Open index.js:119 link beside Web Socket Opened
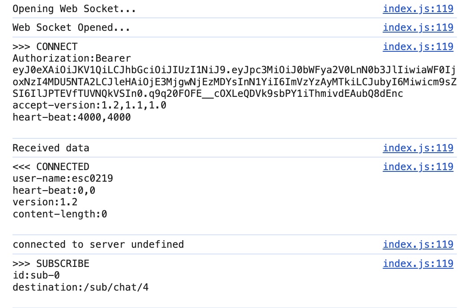The height and width of the screenshot is (308, 464). pyautogui.click(x=418, y=28)
